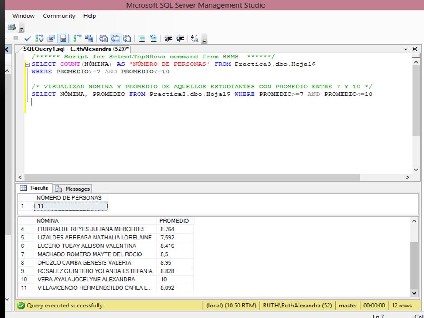Select cell VILLAVICENCIO HERMENEGILDO CARLA
The width and height of the screenshot is (424, 318).
tap(95, 288)
